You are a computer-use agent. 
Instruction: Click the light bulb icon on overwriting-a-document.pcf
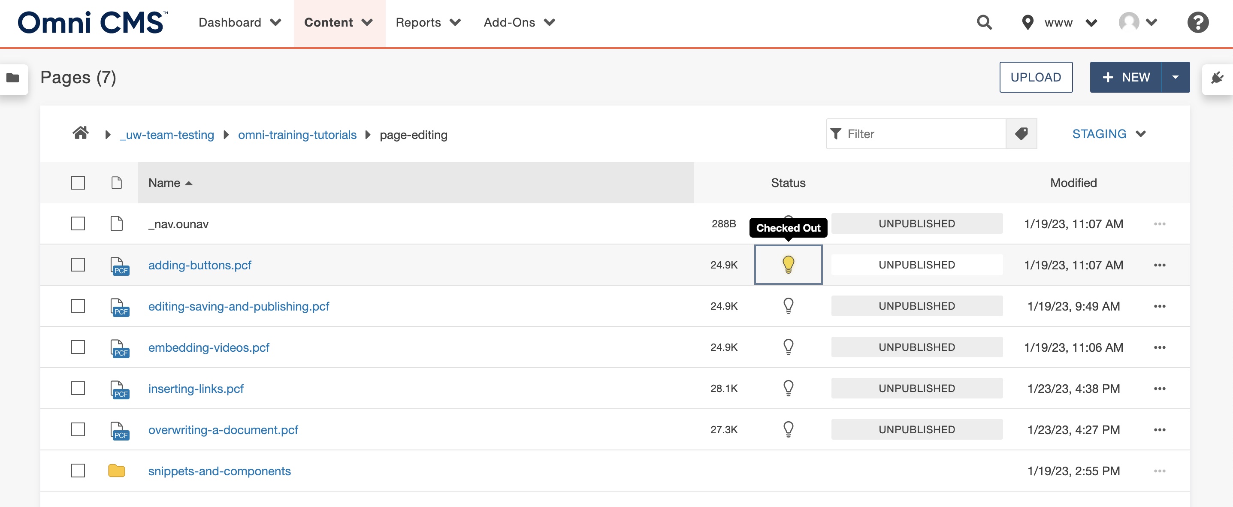tap(789, 429)
